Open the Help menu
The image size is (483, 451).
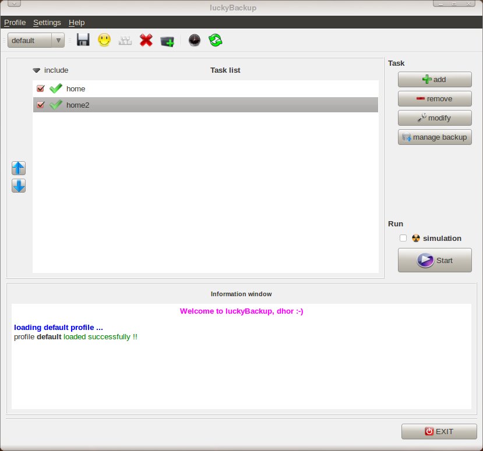coord(77,23)
